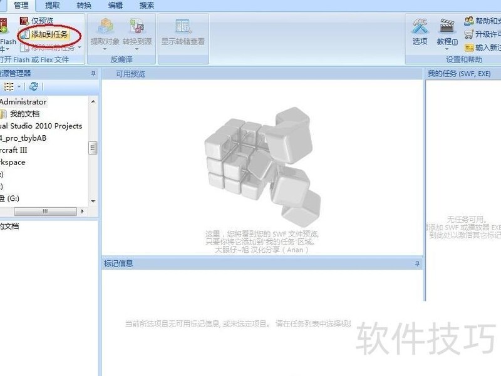
Task: Click the 显示转储查看 (Show dump view) icon
Action: pos(183,26)
